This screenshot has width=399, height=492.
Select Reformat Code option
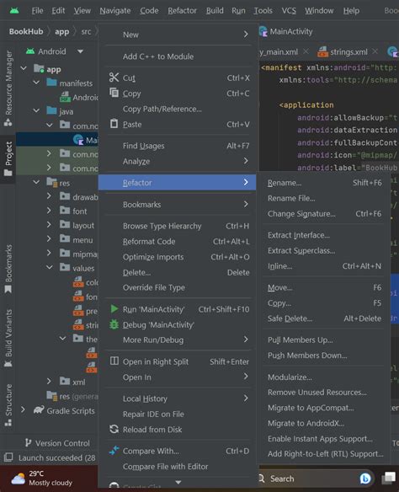coord(177,241)
